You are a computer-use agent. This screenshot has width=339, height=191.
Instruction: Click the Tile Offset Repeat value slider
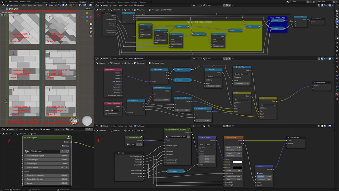(47, 156)
